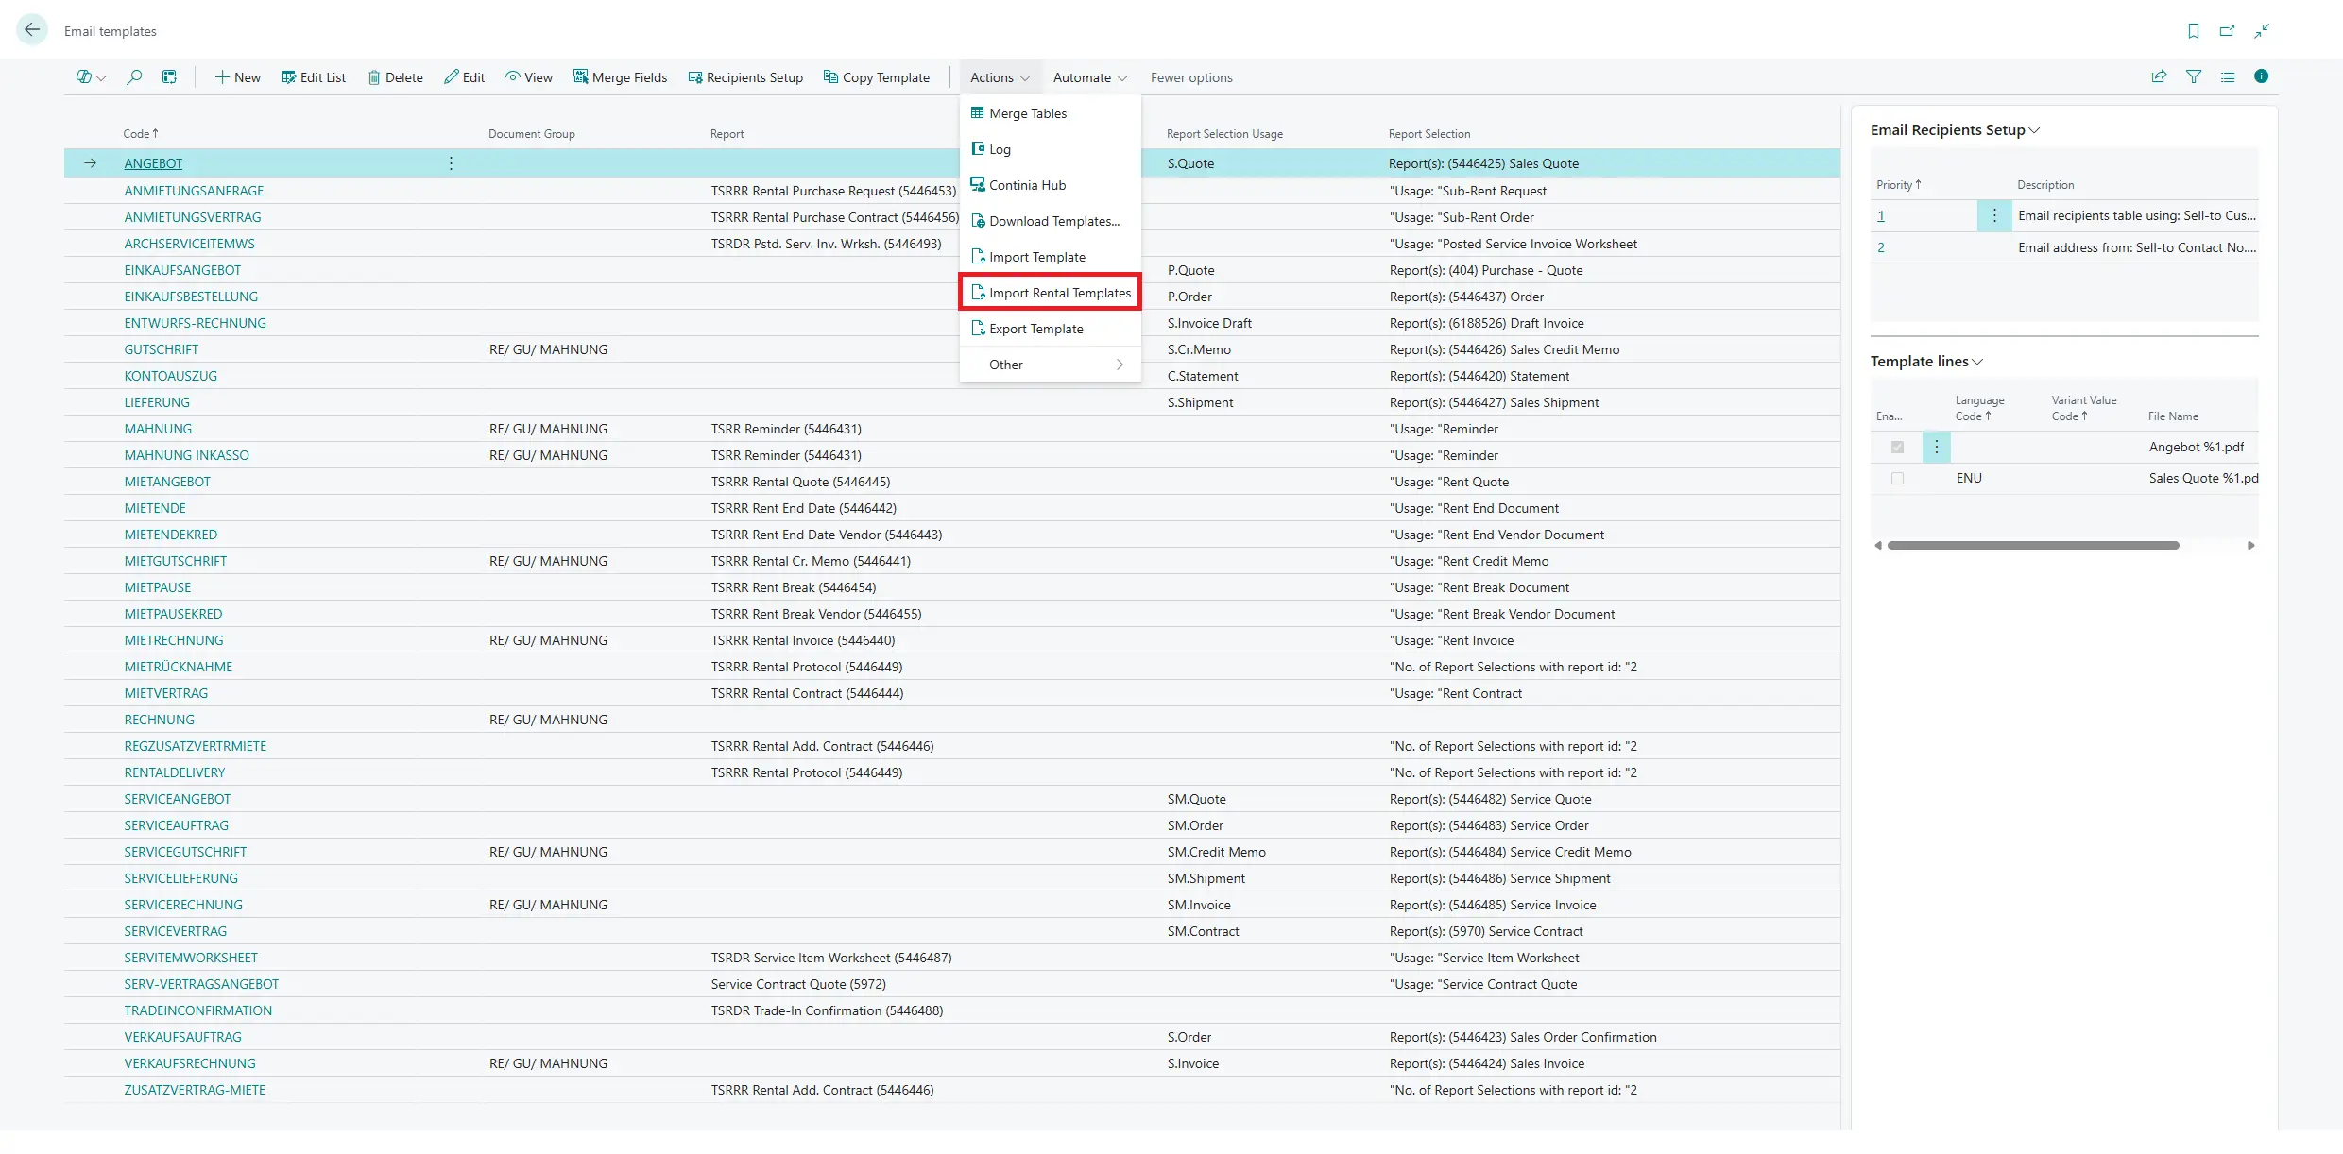This screenshot has height=1154, width=2343.
Task: Click Copy Template
Action: coord(877,77)
